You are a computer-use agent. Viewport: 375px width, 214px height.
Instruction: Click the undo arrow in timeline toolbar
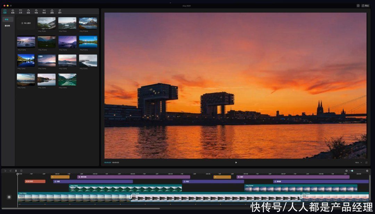click(5, 171)
